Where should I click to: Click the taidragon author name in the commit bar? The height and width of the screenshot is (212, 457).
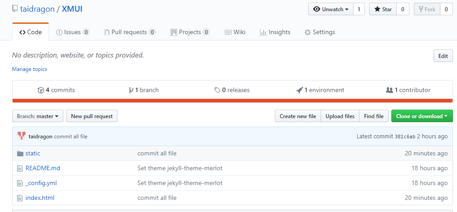40,136
